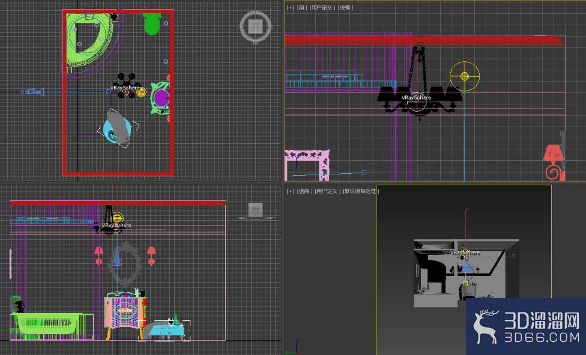586x355 pixels.
Task: Click VRaySphere label in the Top viewport
Action: pos(125,88)
